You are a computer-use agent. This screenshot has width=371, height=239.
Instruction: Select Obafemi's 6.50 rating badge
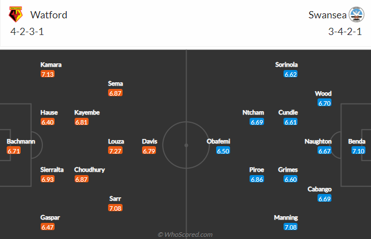pyautogui.click(x=223, y=151)
